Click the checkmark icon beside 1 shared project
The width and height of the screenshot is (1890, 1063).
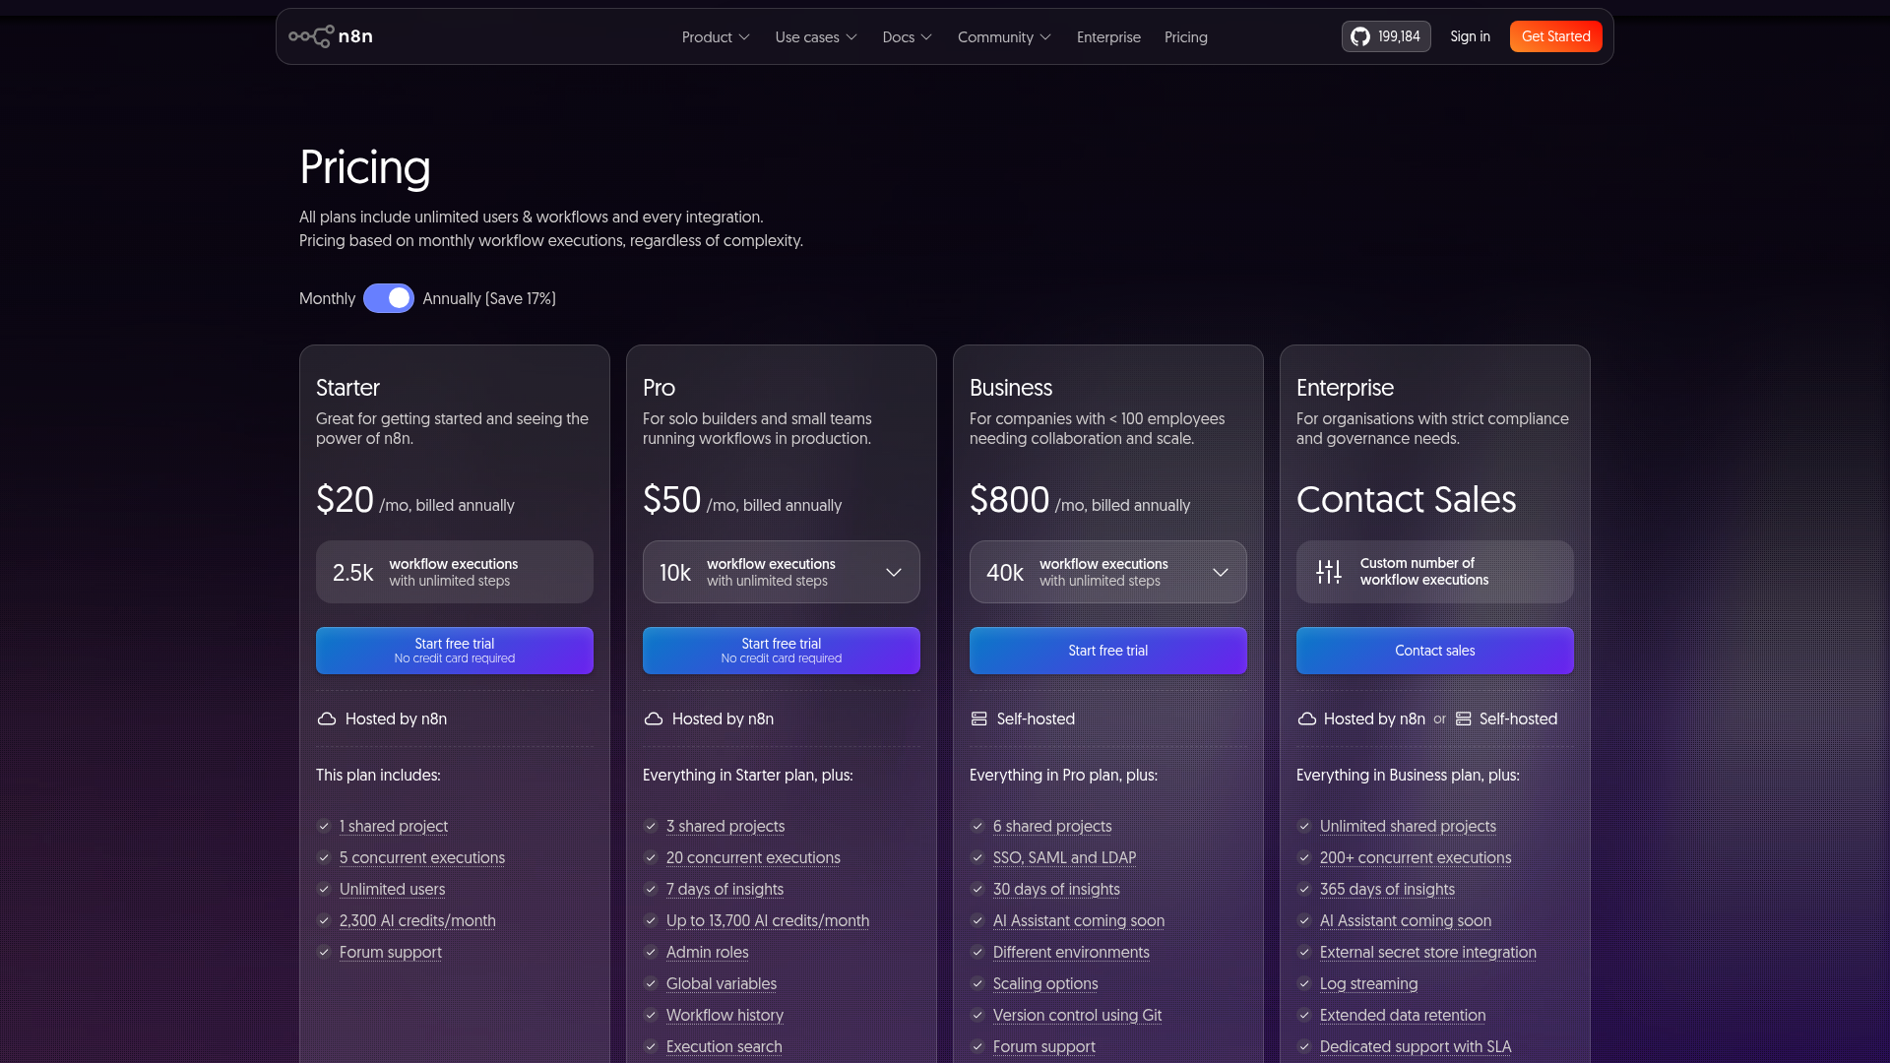pos(324,826)
